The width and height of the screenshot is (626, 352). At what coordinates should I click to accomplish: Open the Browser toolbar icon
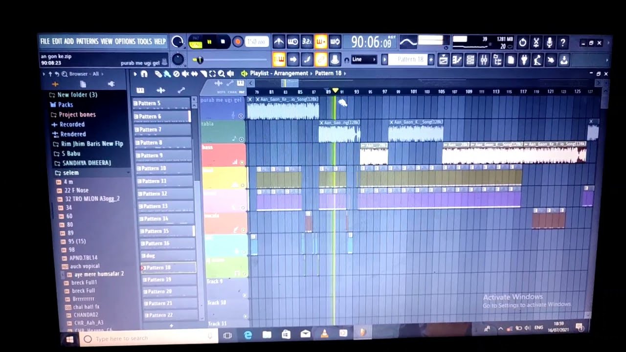pos(497,60)
